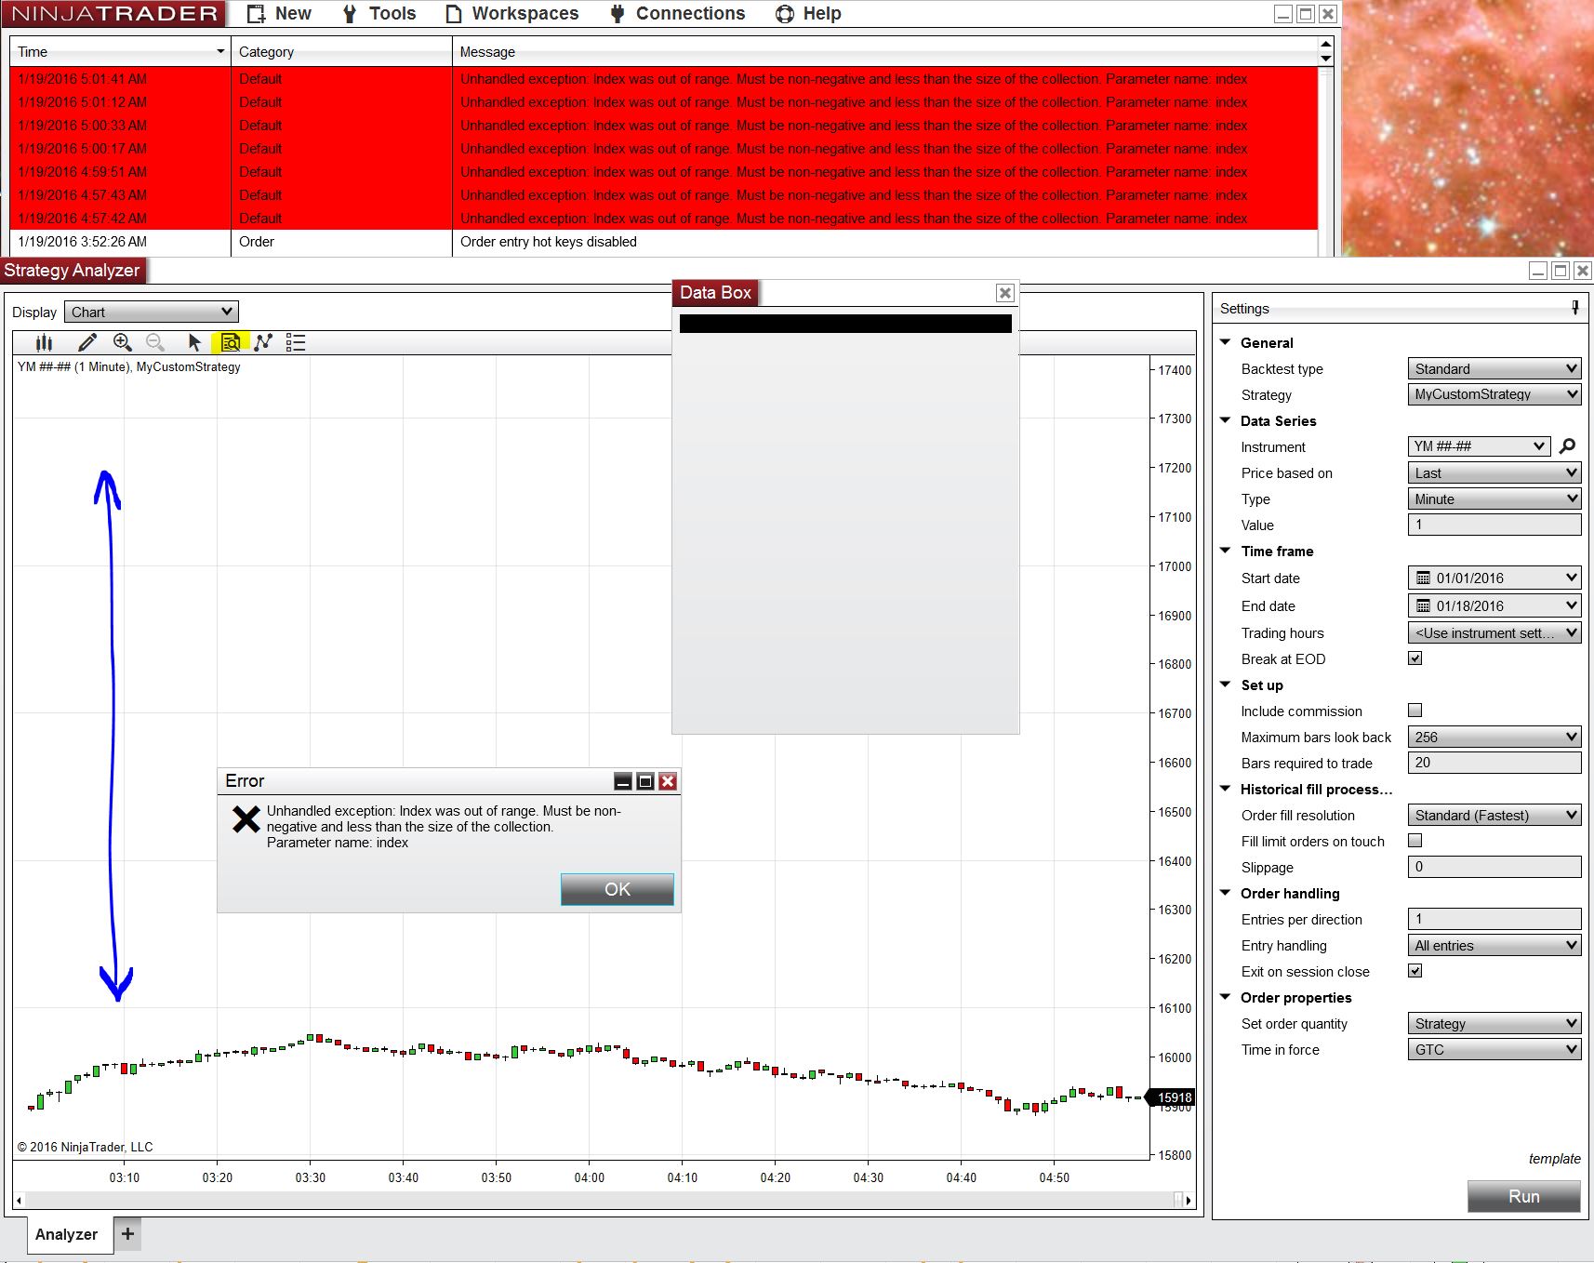Open the Type dropdown showing Minute

(x=1494, y=499)
